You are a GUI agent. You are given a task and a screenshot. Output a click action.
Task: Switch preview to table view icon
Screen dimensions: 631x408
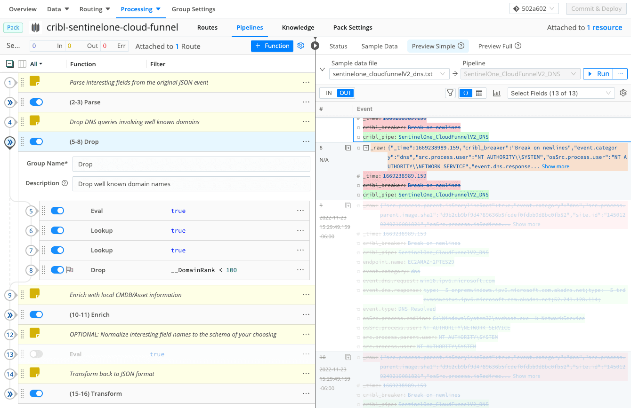point(478,93)
